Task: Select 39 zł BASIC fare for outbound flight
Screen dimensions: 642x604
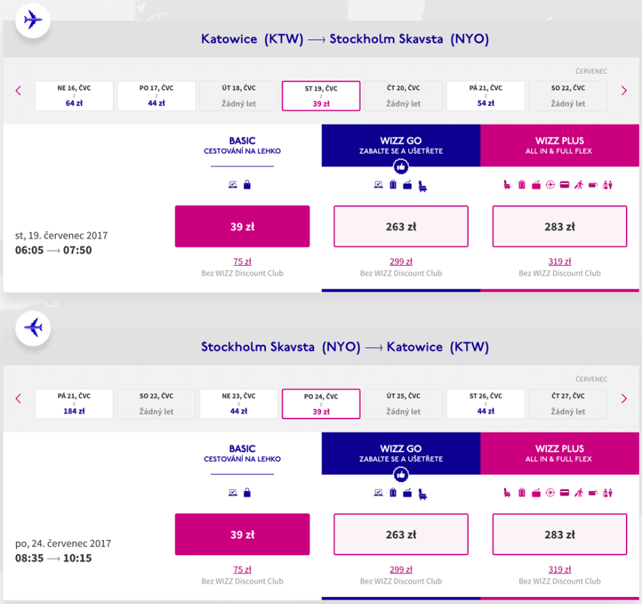Action: tap(242, 227)
